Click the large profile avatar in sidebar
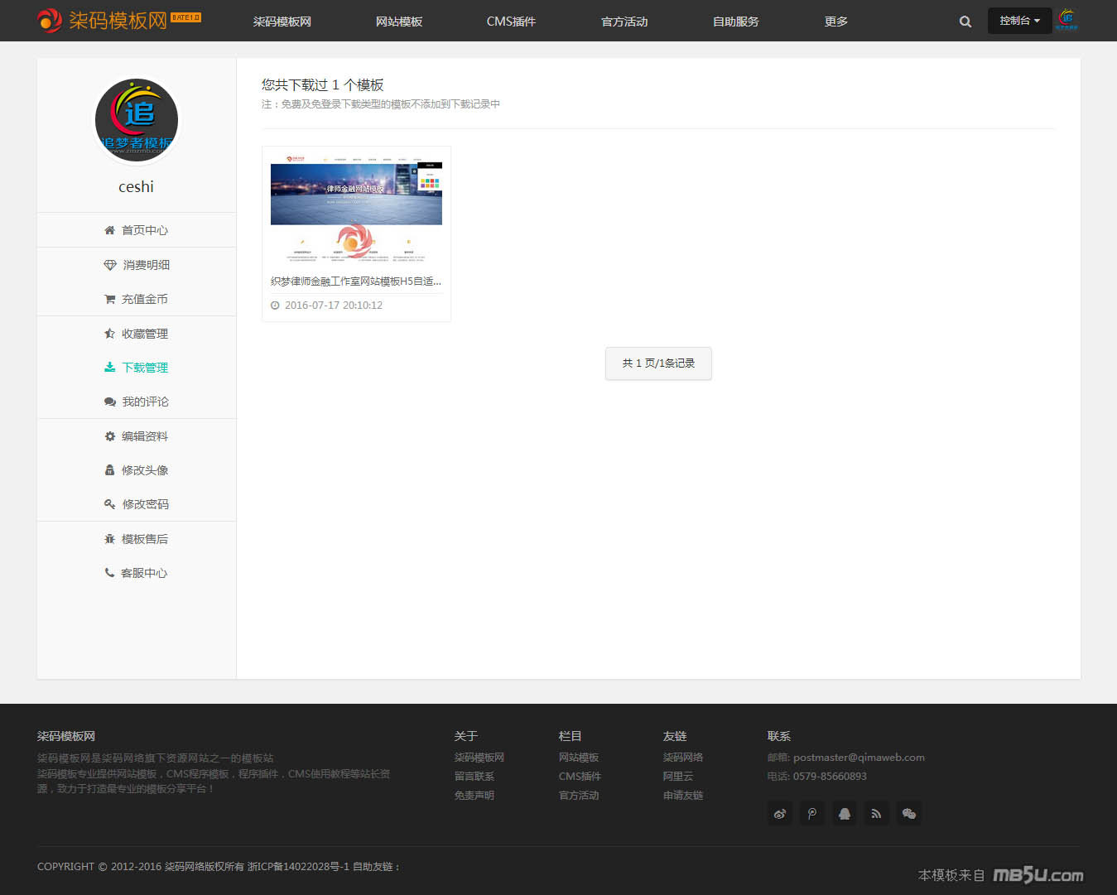 [x=137, y=120]
